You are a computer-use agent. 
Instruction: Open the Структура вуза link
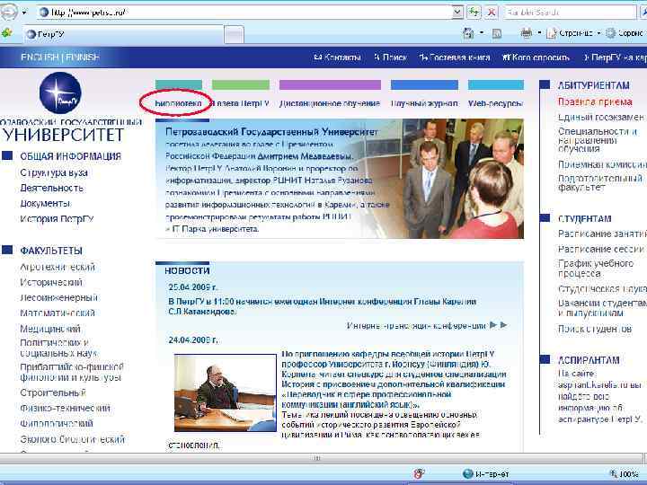[54, 172]
